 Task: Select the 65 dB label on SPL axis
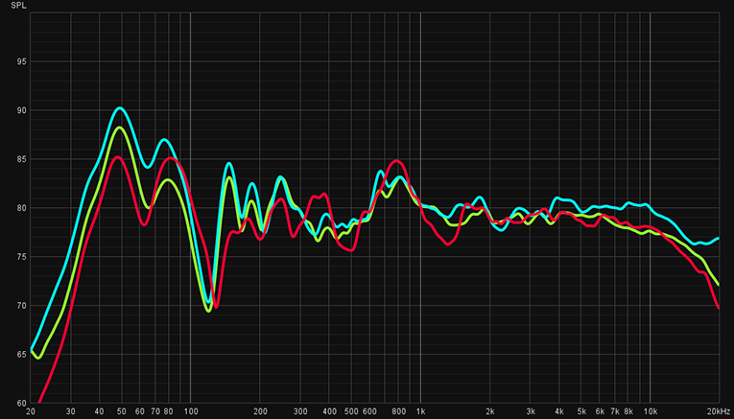[21, 355]
